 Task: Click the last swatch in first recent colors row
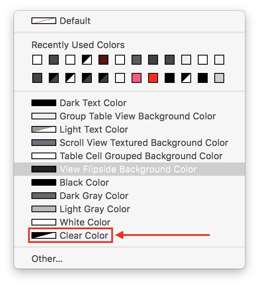[219, 60]
